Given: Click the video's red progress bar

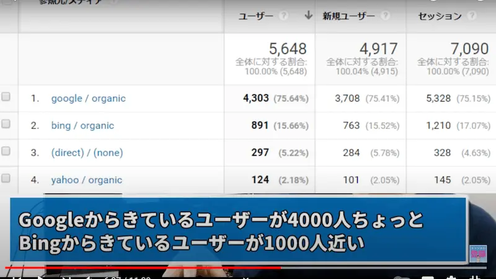Looking at the screenshot, I should [143, 268].
